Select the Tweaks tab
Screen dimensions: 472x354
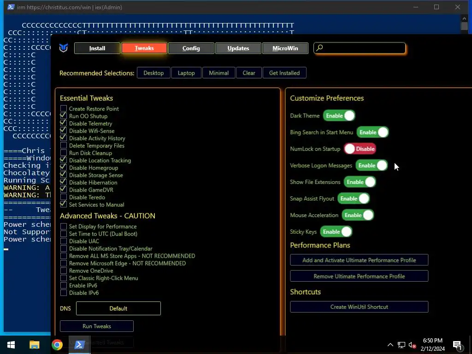[x=144, y=48]
